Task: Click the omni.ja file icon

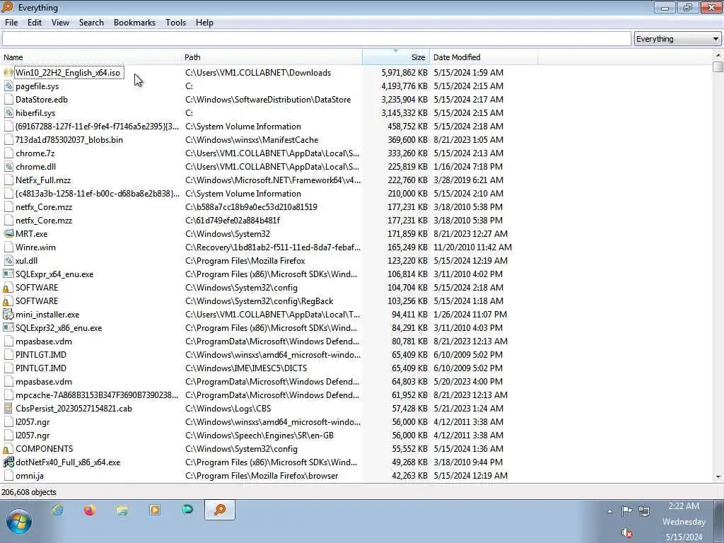Action: [8, 476]
